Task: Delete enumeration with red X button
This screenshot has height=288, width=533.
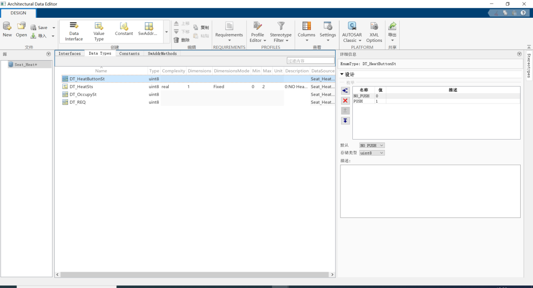Action: (x=345, y=101)
